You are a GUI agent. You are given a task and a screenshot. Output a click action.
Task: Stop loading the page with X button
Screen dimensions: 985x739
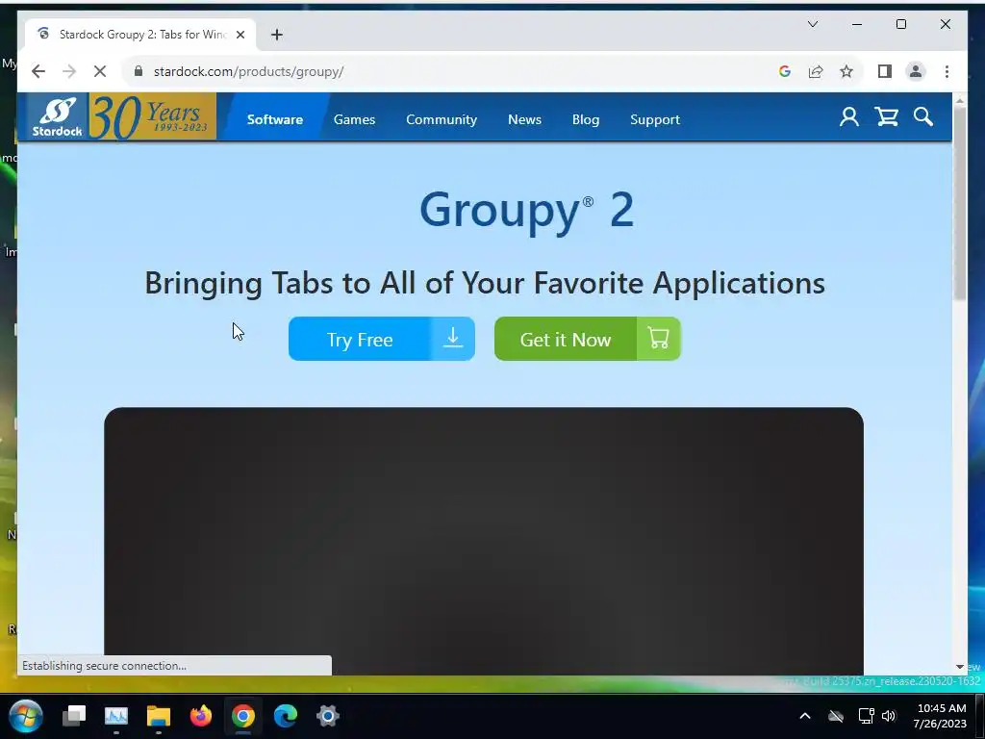point(100,71)
